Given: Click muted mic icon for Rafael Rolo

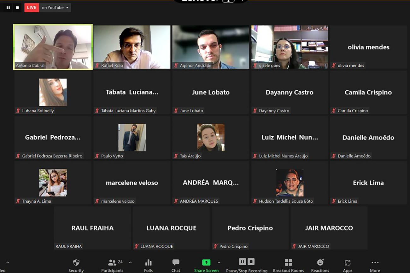Looking at the screenshot, I should coord(97,65).
